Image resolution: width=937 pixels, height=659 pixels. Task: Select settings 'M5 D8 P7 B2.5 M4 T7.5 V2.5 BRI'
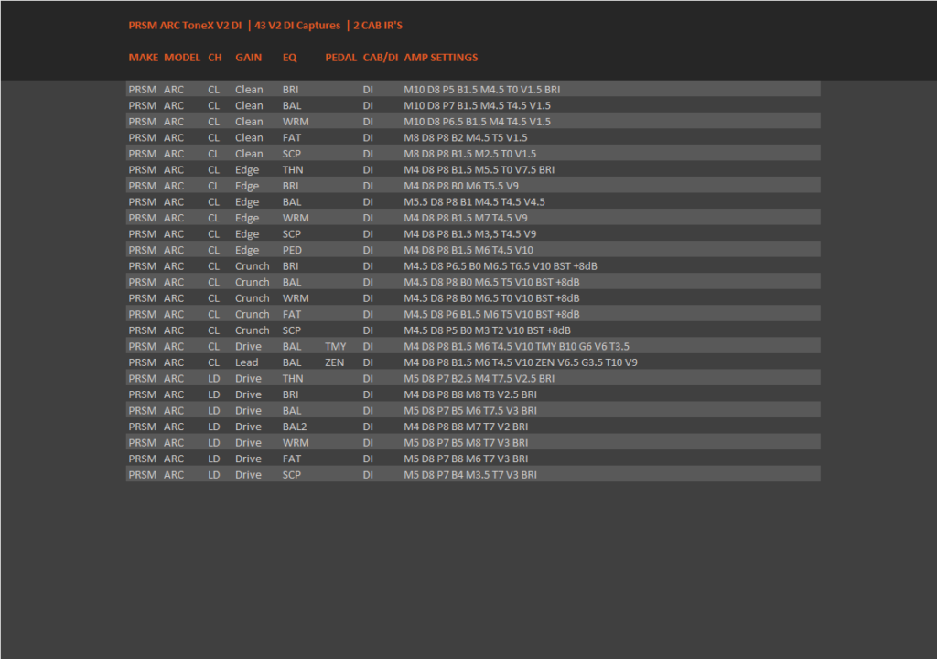click(x=479, y=379)
